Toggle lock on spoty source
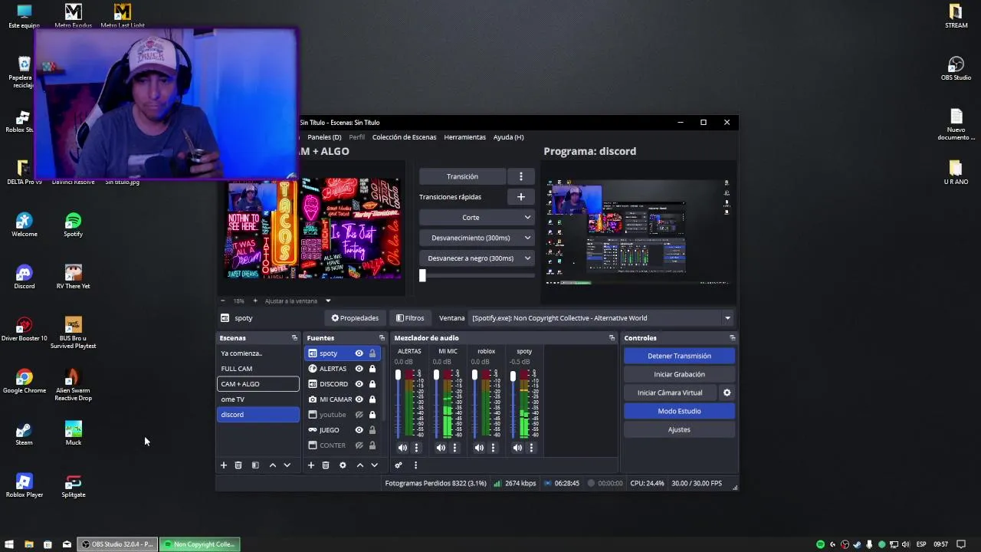981x552 pixels. (372, 353)
